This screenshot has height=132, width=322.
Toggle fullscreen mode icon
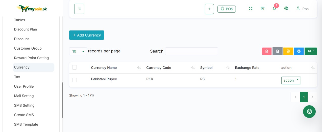pyautogui.click(x=251, y=9)
